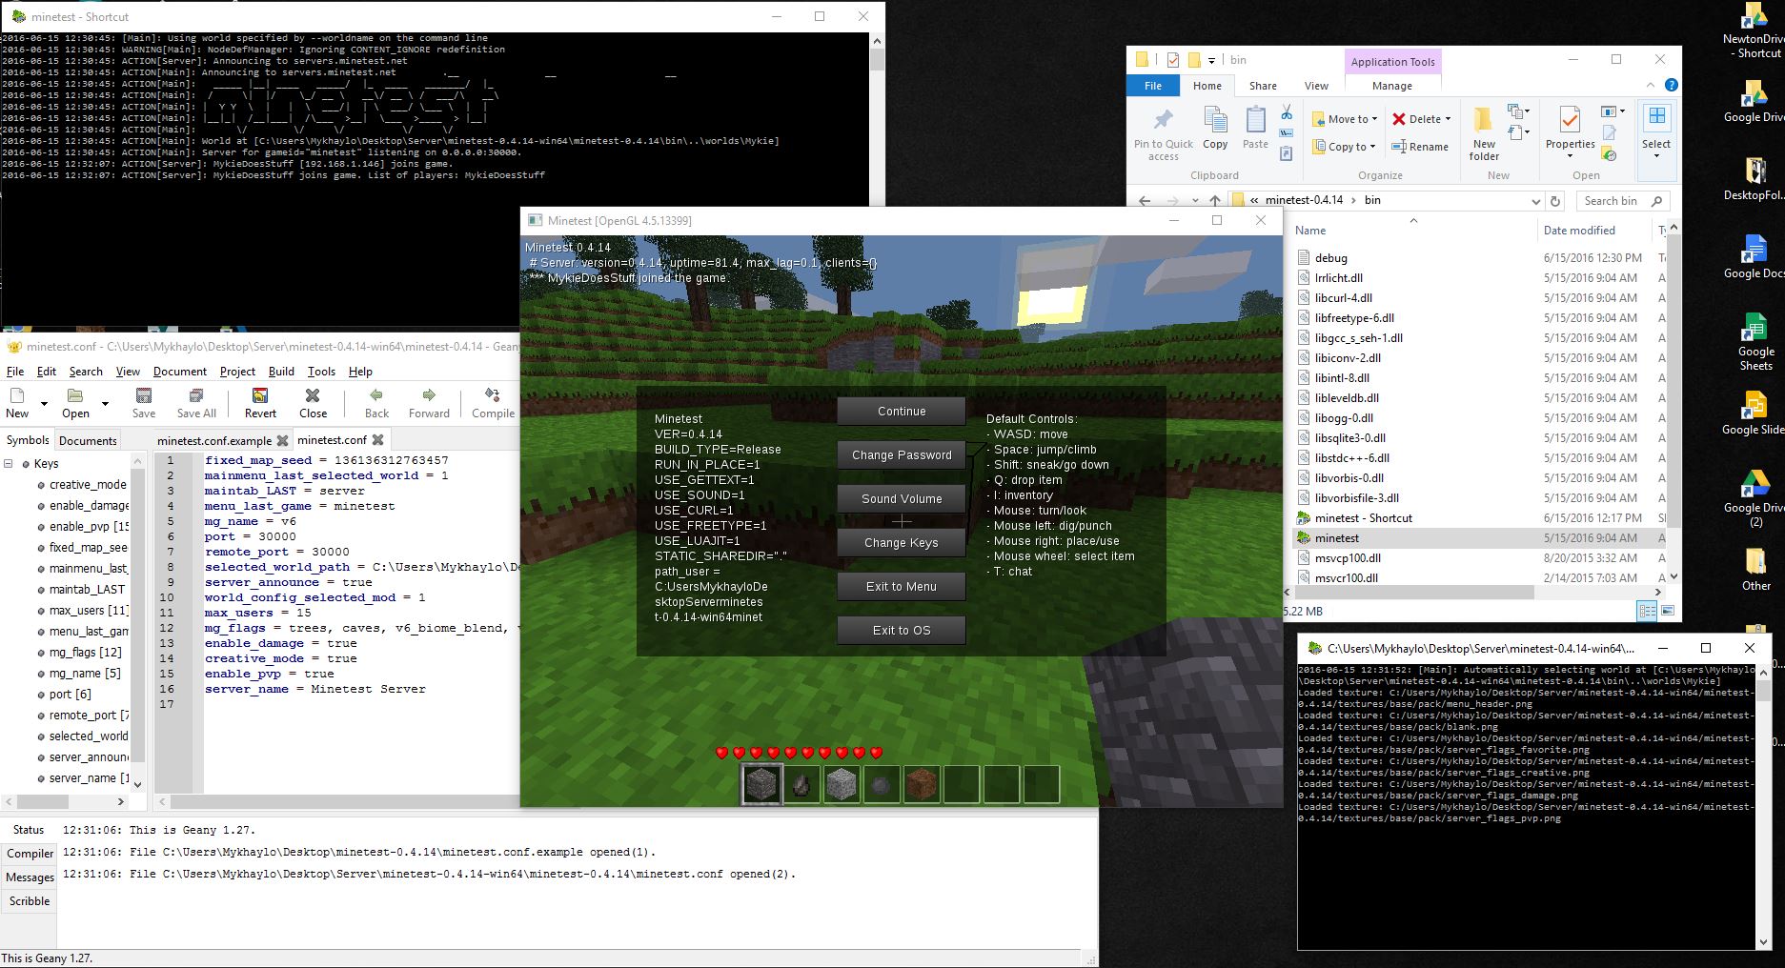The image size is (1785, 968).
Task: Select the dirt block hotbar slot
Action: coord(922,784)
